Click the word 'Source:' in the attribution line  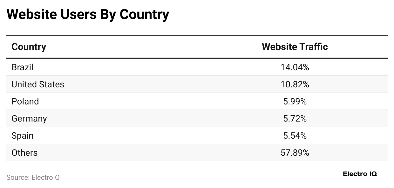[x=18, y=178]
